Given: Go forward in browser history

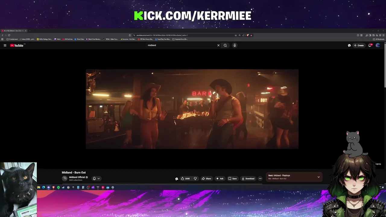Looking at the screenshot, I should 6,35.
